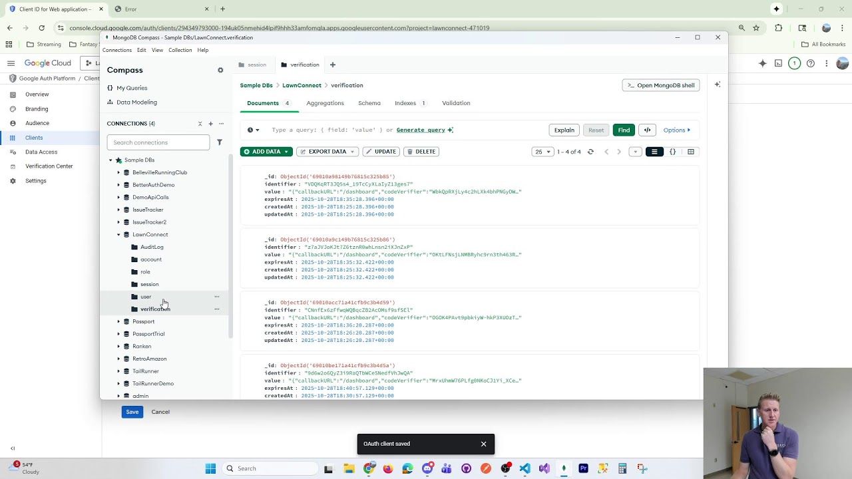Collapse all connections icon
The height and width of the screenshot is (479, 852).
200,124
